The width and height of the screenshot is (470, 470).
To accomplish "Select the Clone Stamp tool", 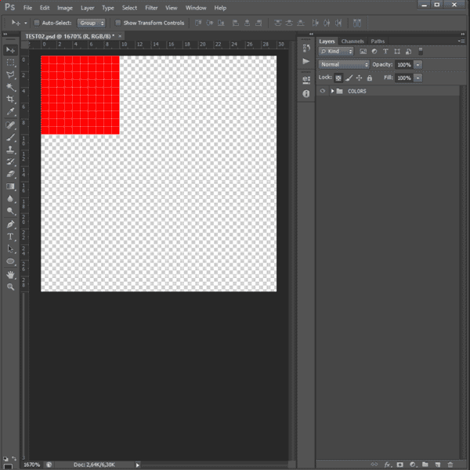I will [10, 150].
